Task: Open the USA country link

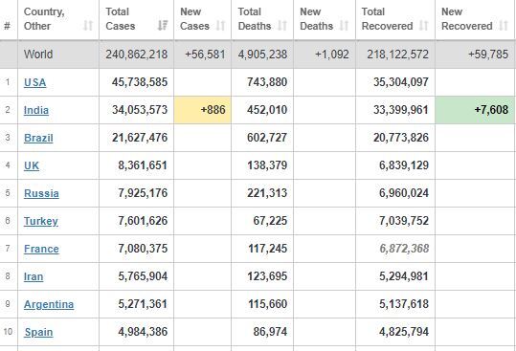Action: [34, 82]
